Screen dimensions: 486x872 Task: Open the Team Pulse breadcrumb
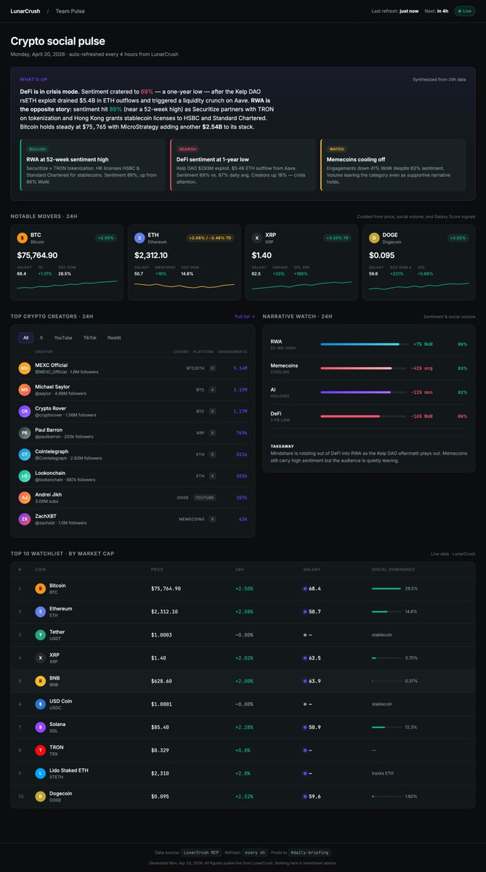pyautogui.click(x=70, y=12)
